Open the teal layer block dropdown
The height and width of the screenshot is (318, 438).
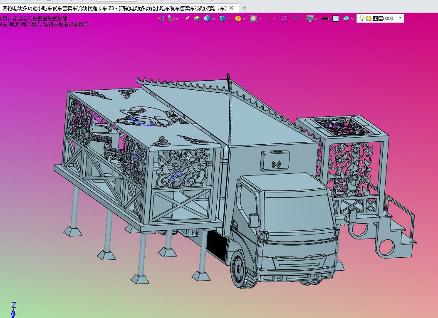[353, 19]
